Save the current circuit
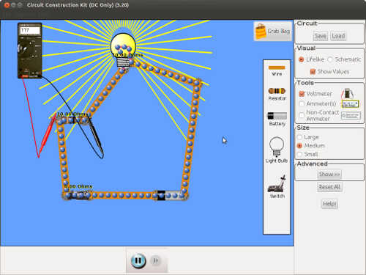 click(321, 36)
